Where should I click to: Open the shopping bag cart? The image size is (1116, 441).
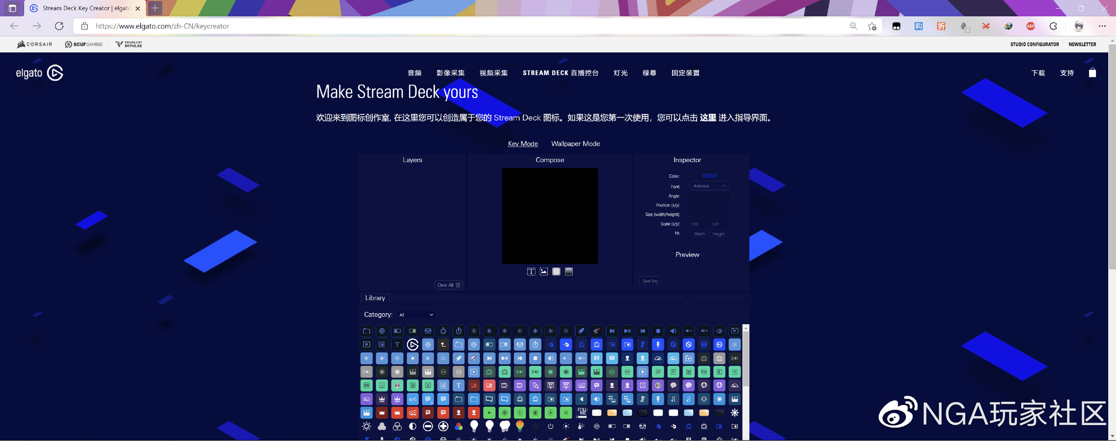[x=1092, y=73]
